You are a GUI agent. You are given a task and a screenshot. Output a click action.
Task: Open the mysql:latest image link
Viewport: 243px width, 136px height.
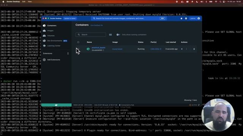[117, 49]
